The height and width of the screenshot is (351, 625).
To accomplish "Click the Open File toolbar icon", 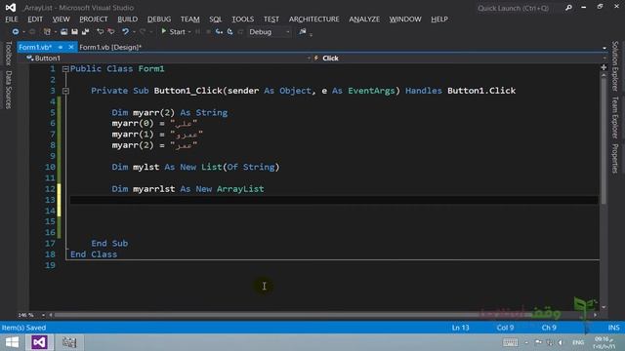I will pyautogui.click(x=63, y=32).
